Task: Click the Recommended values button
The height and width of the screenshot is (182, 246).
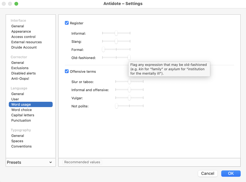Action: point(82,162)
